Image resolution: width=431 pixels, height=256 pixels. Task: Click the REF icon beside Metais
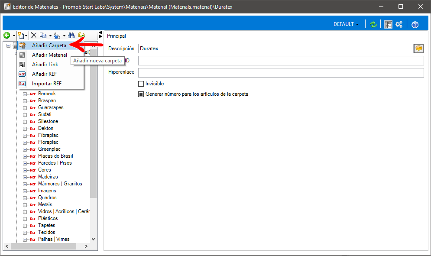click(33, 205)
